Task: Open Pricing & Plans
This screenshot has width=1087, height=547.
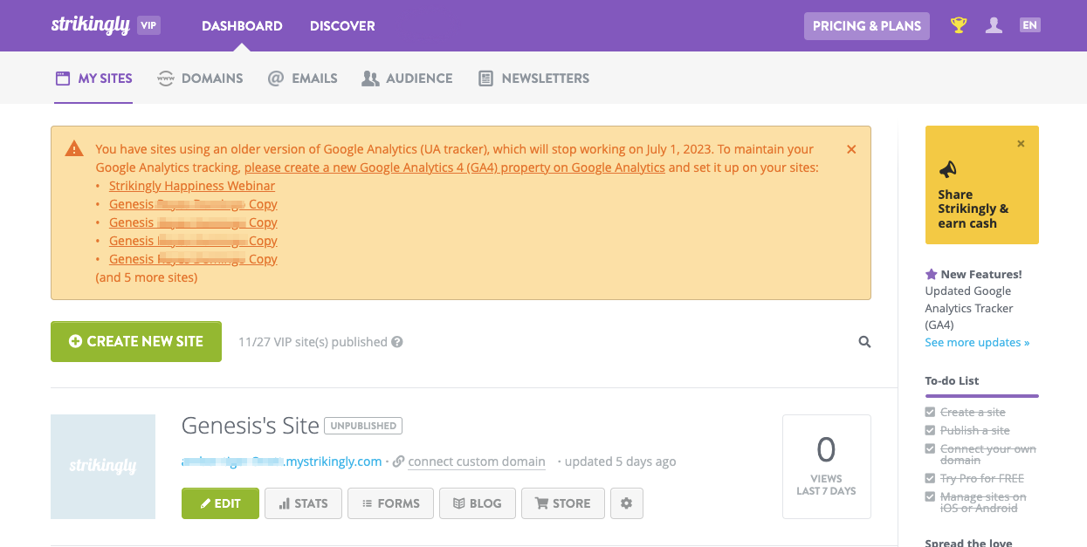Action: (867, 25)
